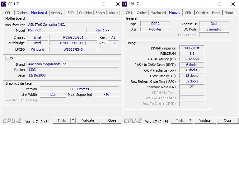Minimize the left CPU-Z window

(90, 4)
